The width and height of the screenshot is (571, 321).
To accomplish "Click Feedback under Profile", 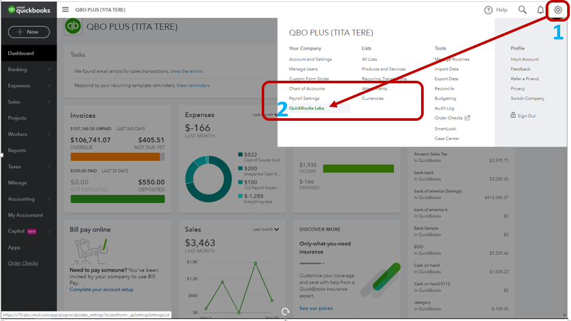I will click(520, 69).
